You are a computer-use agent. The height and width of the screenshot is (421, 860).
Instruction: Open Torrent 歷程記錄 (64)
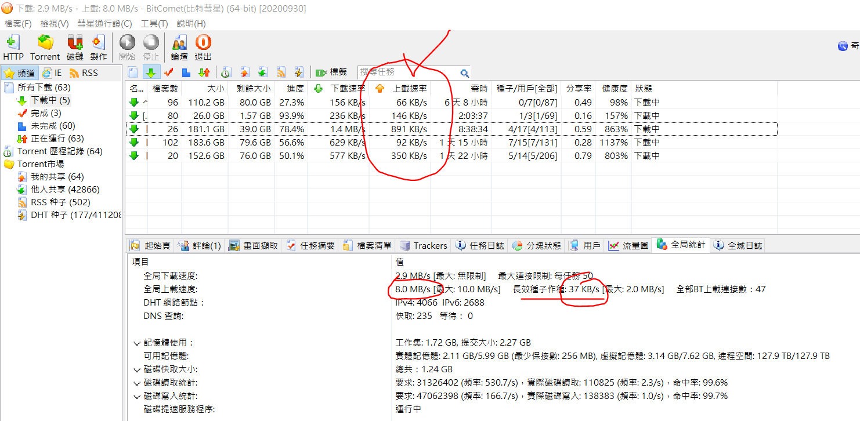tap(60, 151)
